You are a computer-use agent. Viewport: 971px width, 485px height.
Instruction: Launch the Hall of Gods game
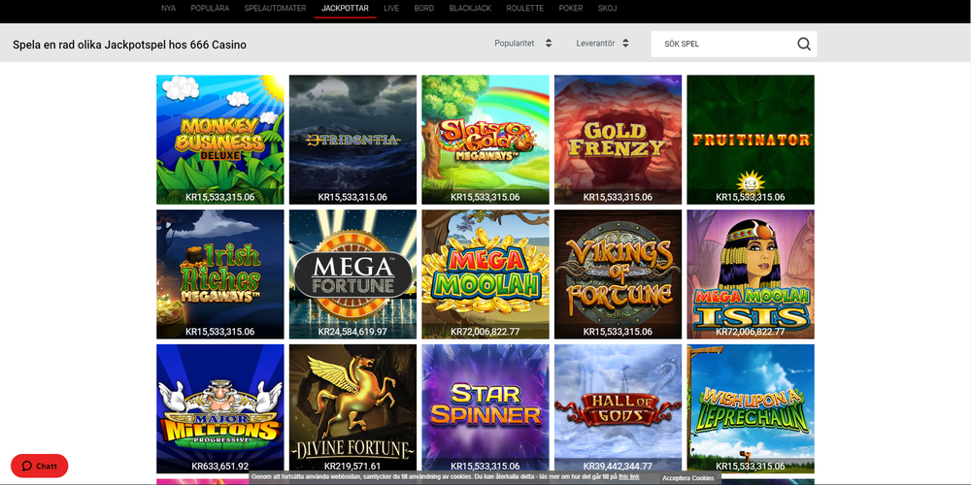pyautogui.click(x=618, y=409)
